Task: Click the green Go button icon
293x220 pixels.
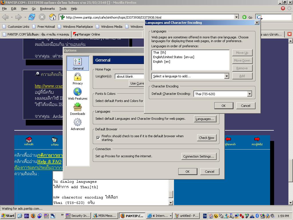Action: pos(244,17)
